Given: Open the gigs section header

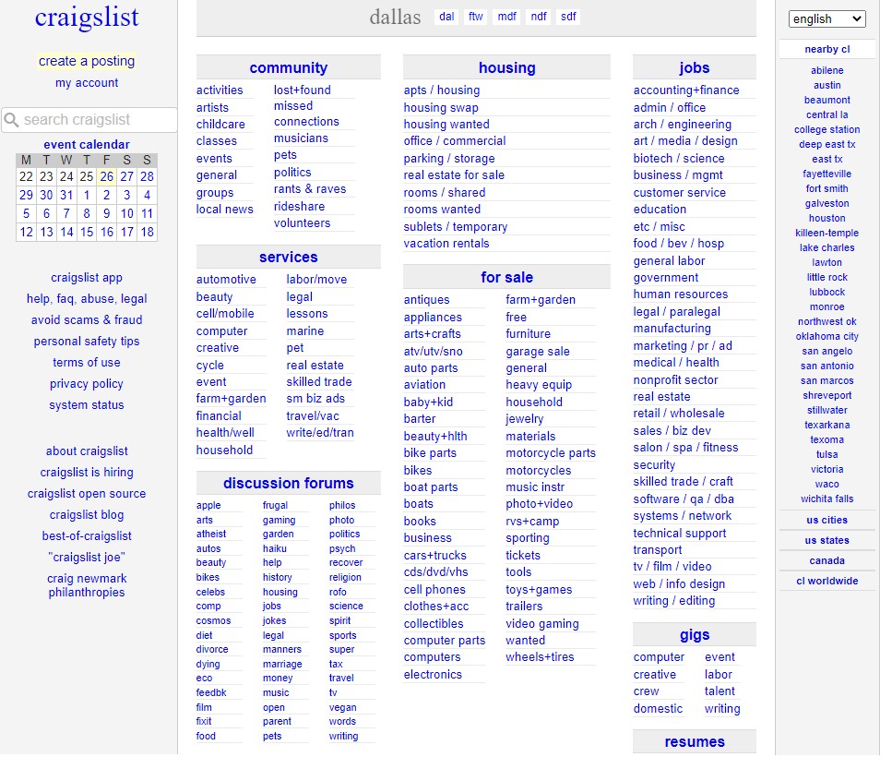Looking at the screenshot, I should click(694, 634).
